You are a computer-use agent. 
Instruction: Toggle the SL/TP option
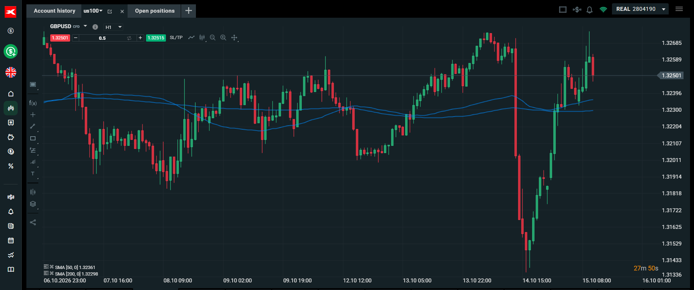click(176, 38)
